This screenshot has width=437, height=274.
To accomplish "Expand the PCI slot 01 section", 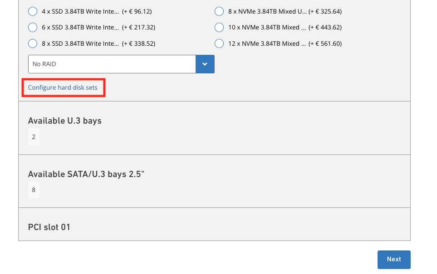I will [49, 227].
